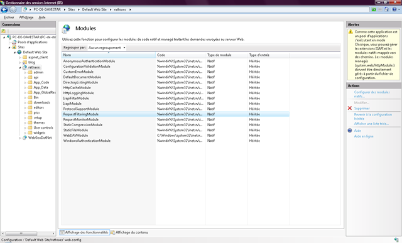Image resolution: width=402 pixels, height=243 pixels.
Task: Click the forward navigation arrow
Action: tap(13, 10)
